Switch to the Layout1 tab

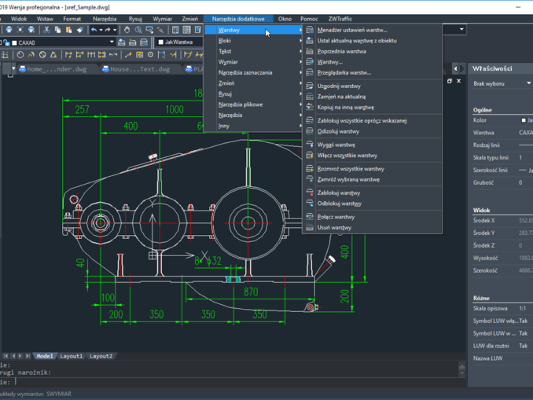point(71,356)
